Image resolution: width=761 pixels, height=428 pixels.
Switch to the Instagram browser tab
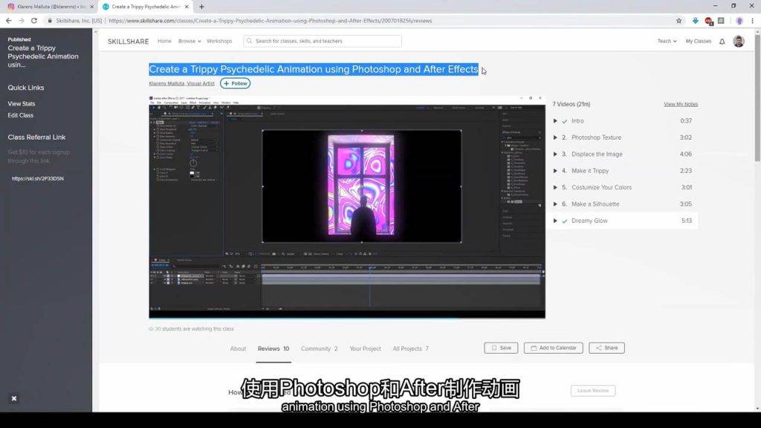[x=51, y=7]
